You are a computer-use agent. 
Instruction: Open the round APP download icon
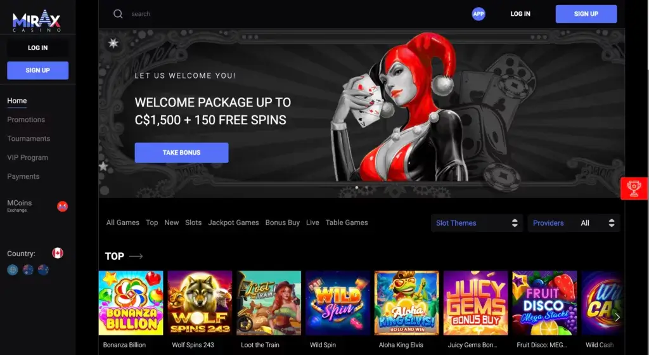tap(479, 14)
